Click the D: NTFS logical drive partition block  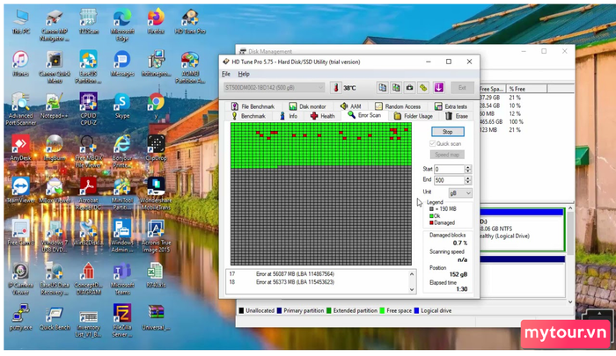[x=522, y=230]
